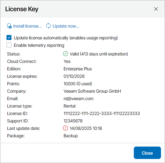Click the License ID value

pyautogui.click(x=102, y=113)
